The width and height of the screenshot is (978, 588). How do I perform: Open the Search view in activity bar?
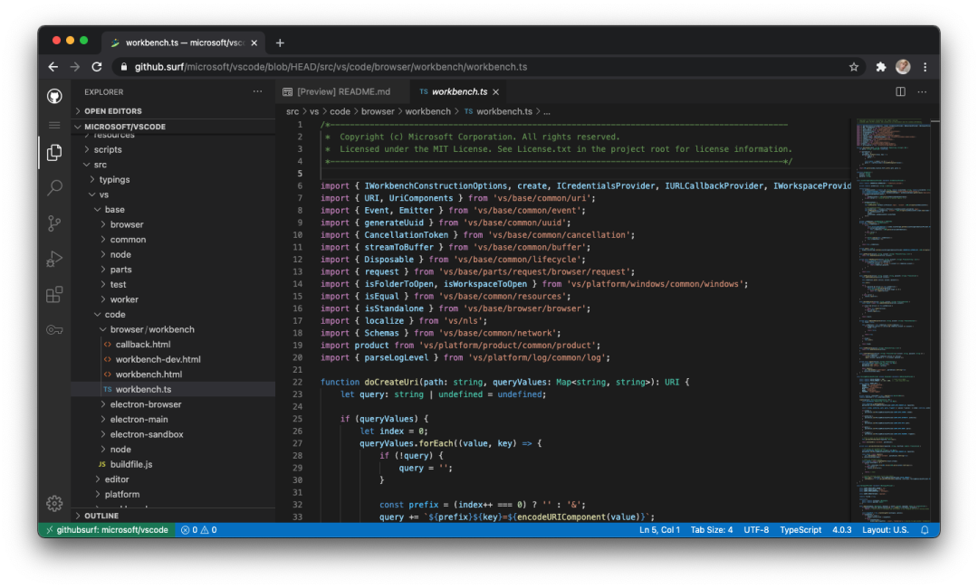point(55,187)
